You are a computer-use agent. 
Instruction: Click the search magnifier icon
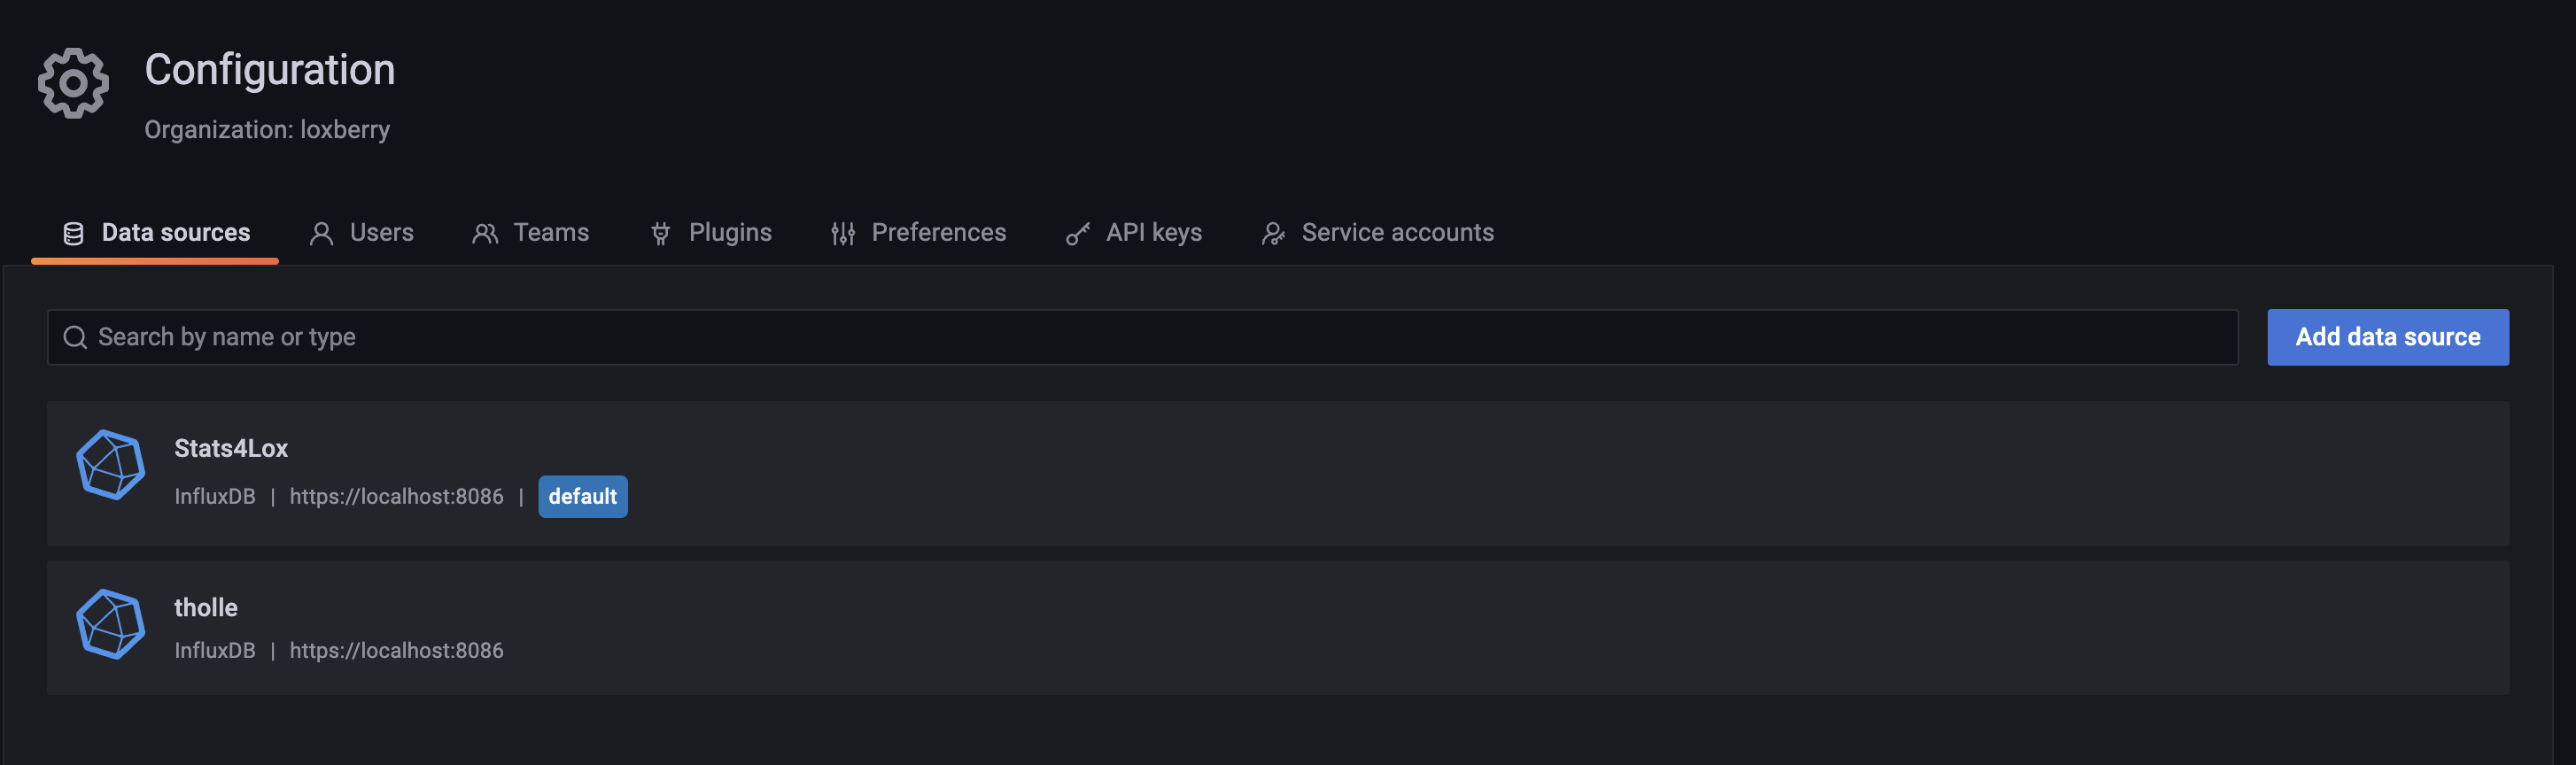[75, 338]
